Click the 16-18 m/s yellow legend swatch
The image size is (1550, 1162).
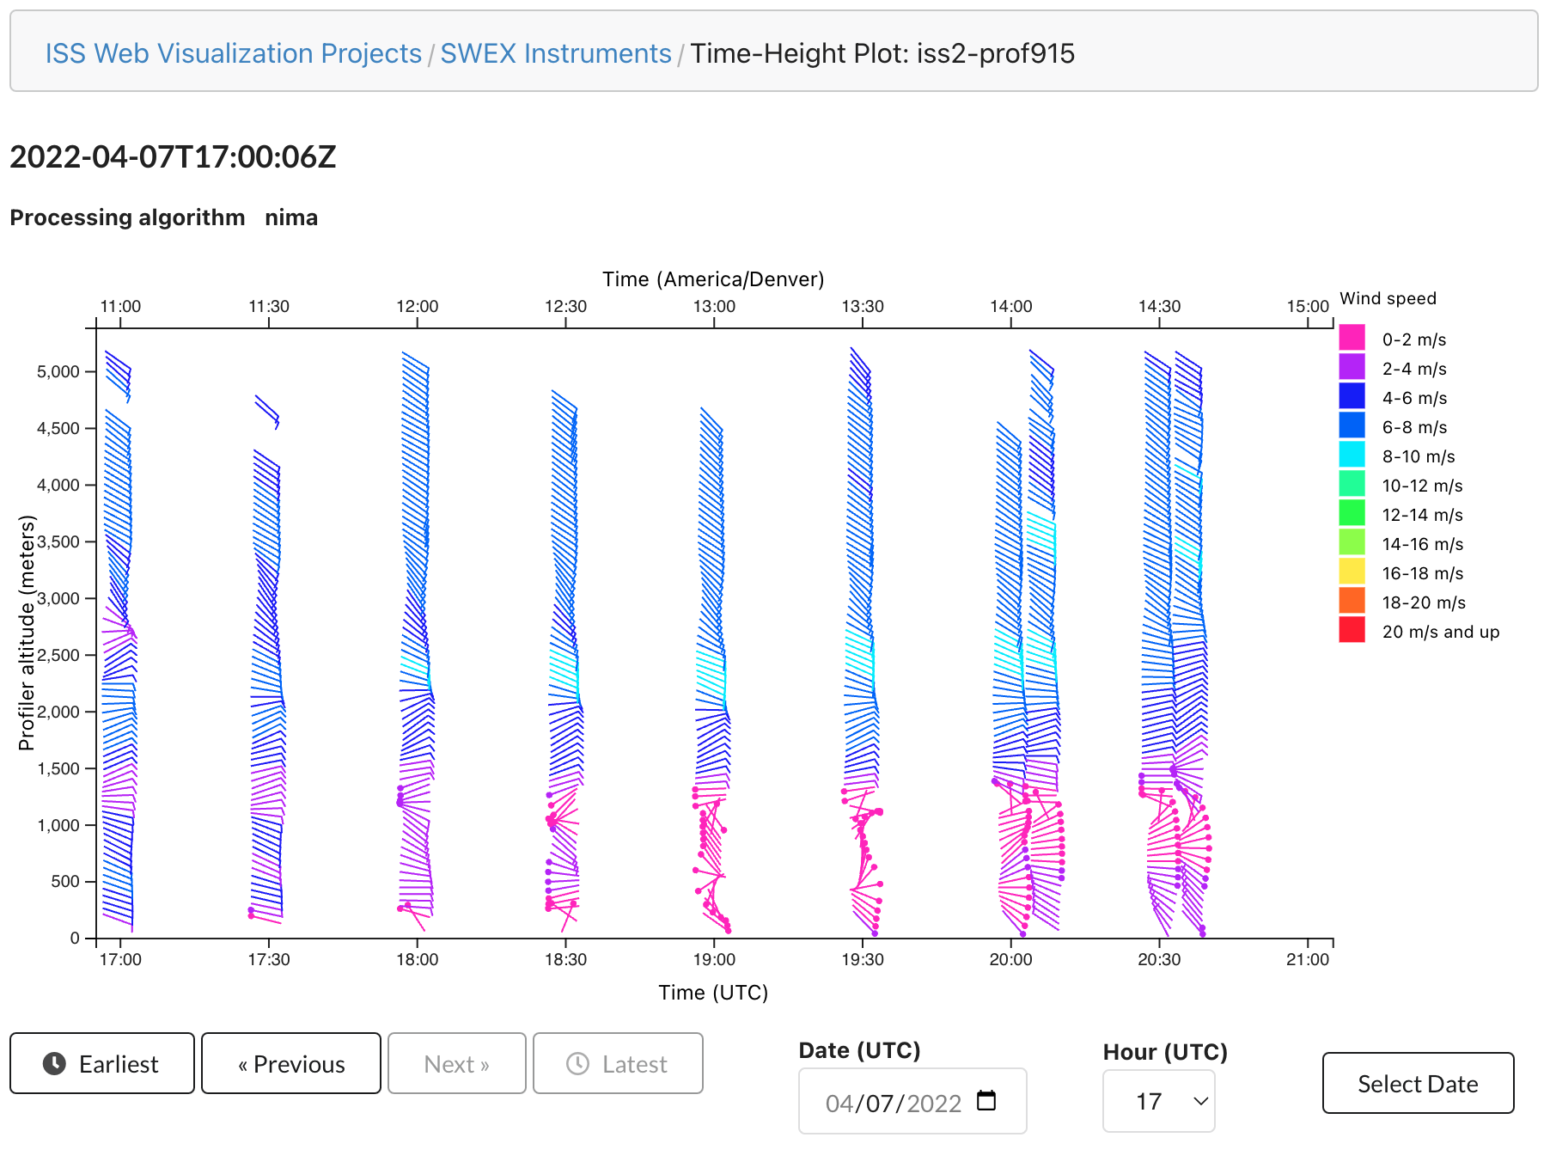coord(1352,572)
